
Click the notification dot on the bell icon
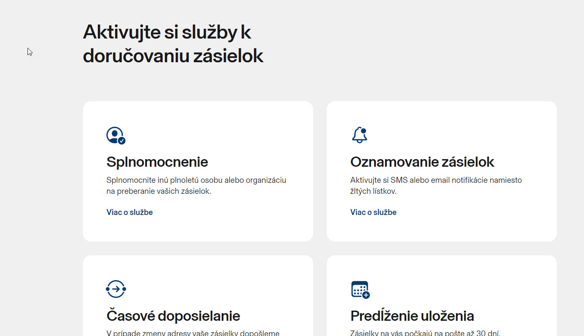[364, 131]
